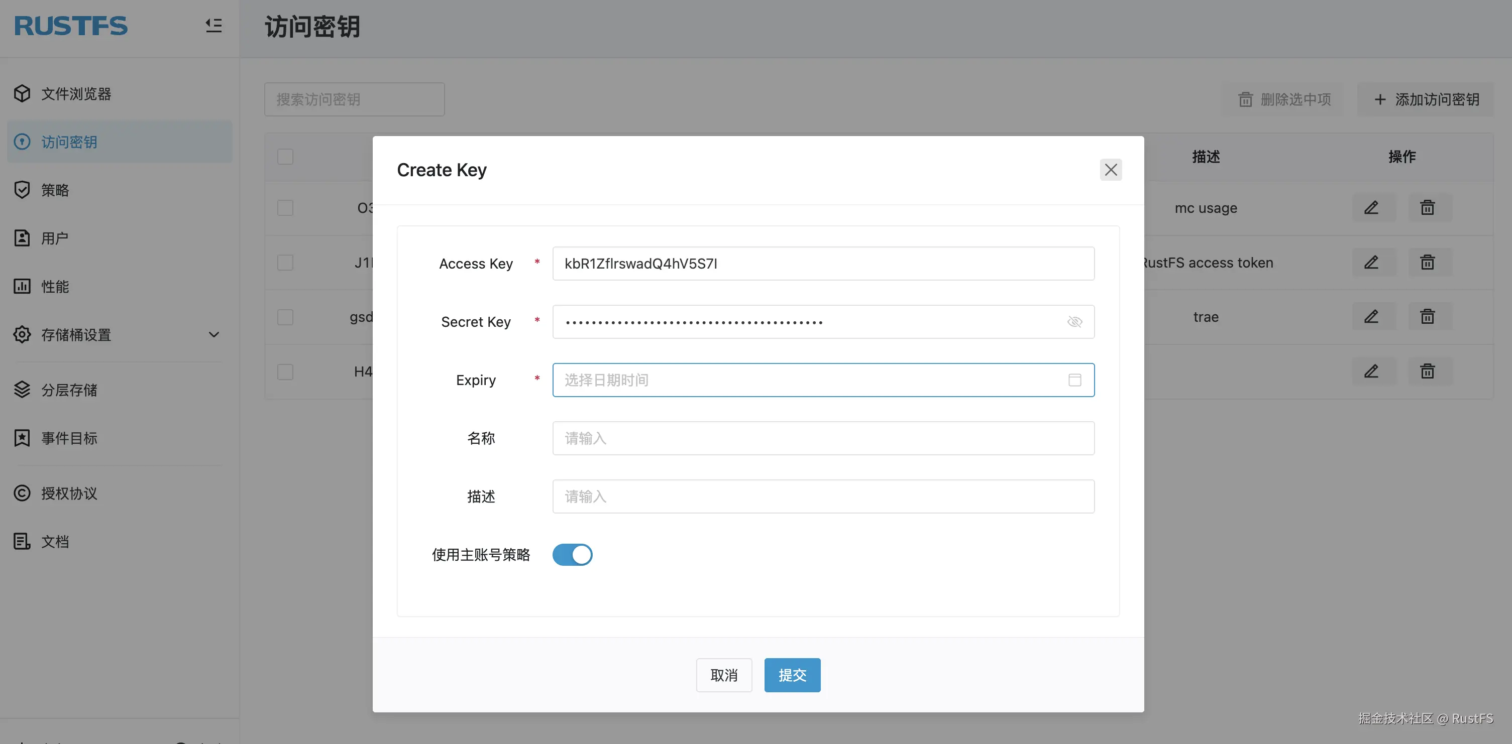Edit the key described as trae
The height and width of the screenshot is (744, 1512).
point(1372,316)
